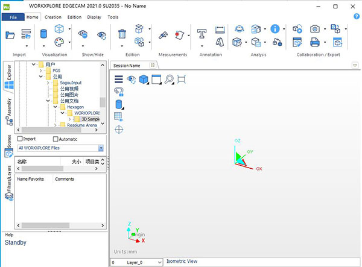Open the Assembly side tab
Viewport: 362px width, 267px height.
(x=9, y=112)
